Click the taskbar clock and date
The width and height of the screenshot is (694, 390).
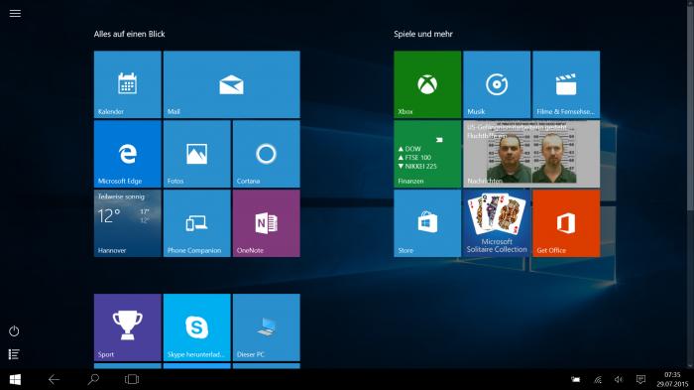pyautogui.click(x=672, y=379)
